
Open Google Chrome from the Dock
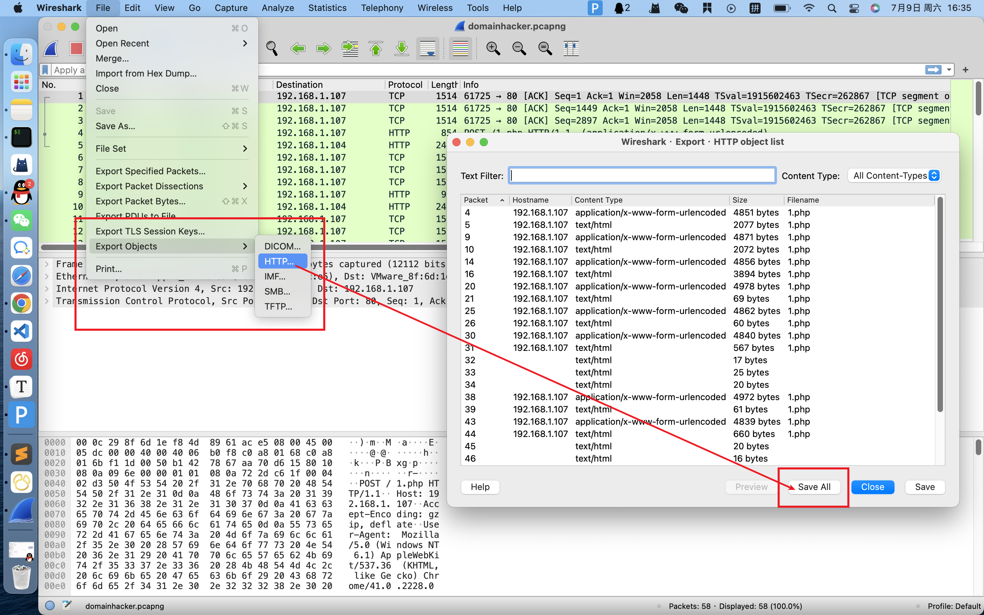pyautogui.click(x=21, y=303)
